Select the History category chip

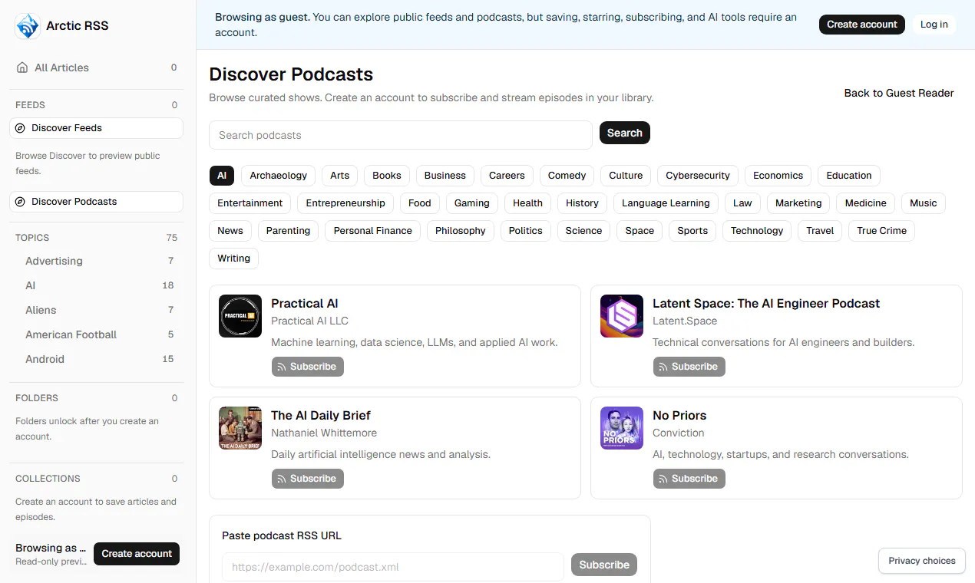point(582,203)
